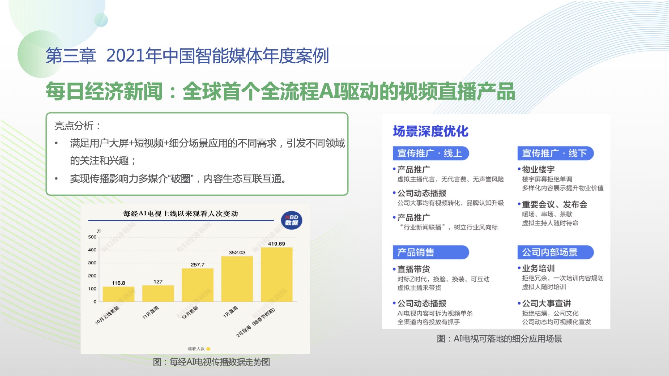The height and width of the screenshot is (376, 669).
Task: Click the 宣传推广·线上 blue header
Action: [431, 153]
